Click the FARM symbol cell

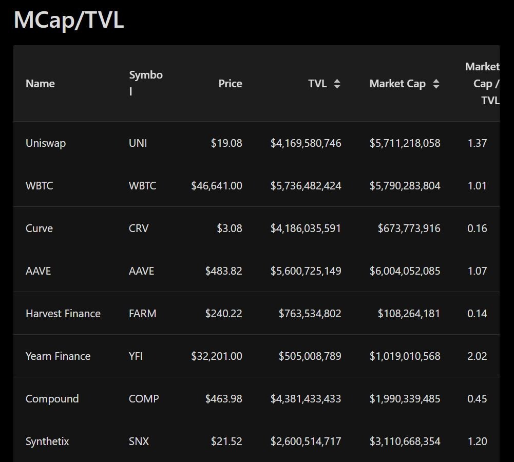(x=143, y=313)
